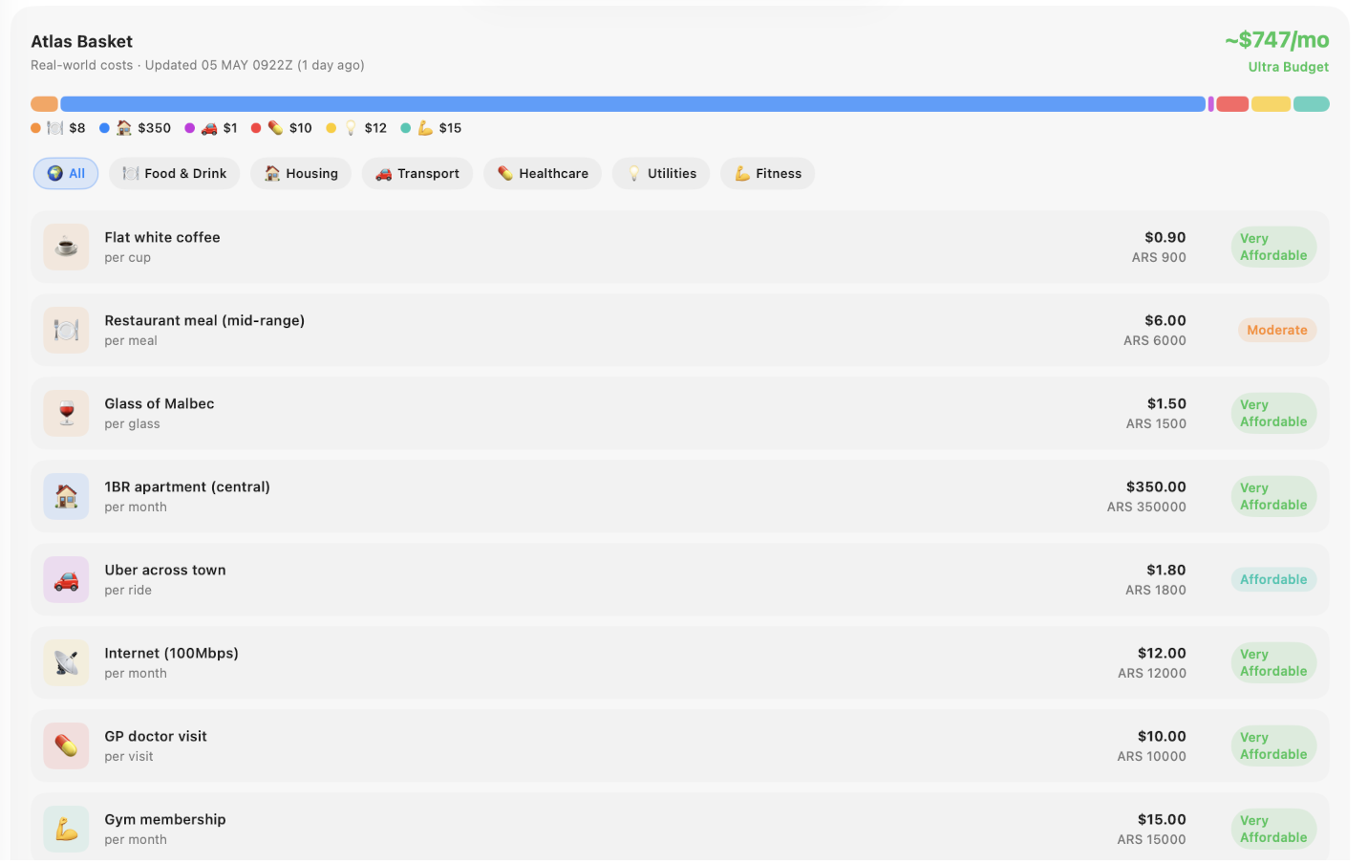Click the ARS 350000 local price

click(x=1146, y=507)
